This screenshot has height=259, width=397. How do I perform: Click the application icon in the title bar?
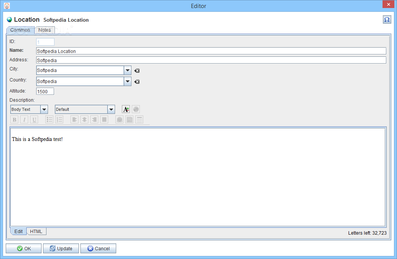pos(7,6)
